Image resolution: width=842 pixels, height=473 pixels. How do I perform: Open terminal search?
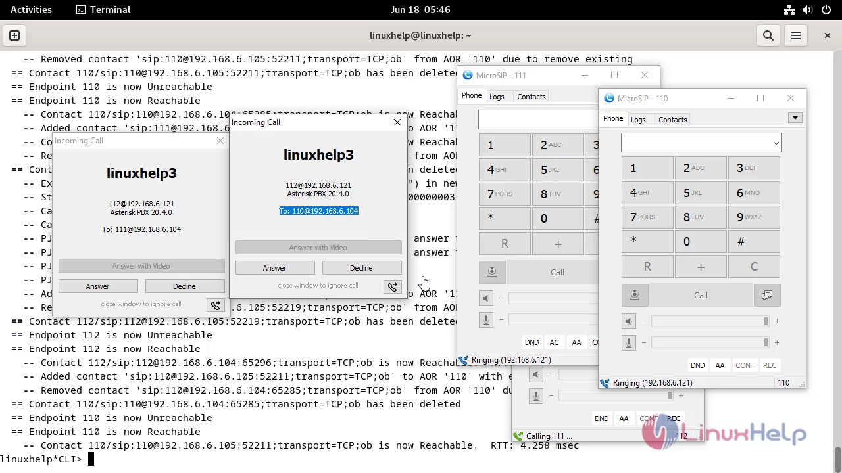pos(768,35)
